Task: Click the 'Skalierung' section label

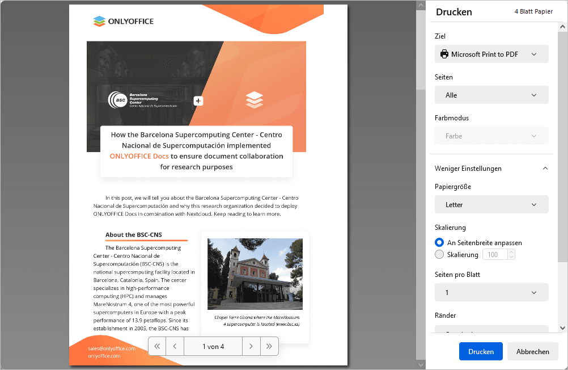Action: (x=450, y=228)
